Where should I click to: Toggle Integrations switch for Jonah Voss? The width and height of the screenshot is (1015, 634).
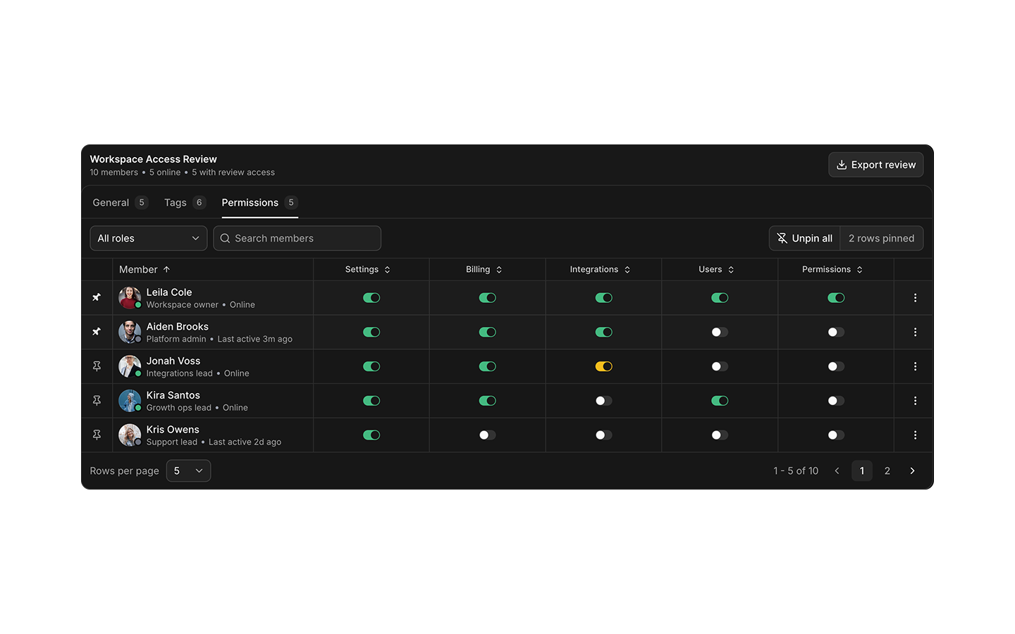pos(603,366)
